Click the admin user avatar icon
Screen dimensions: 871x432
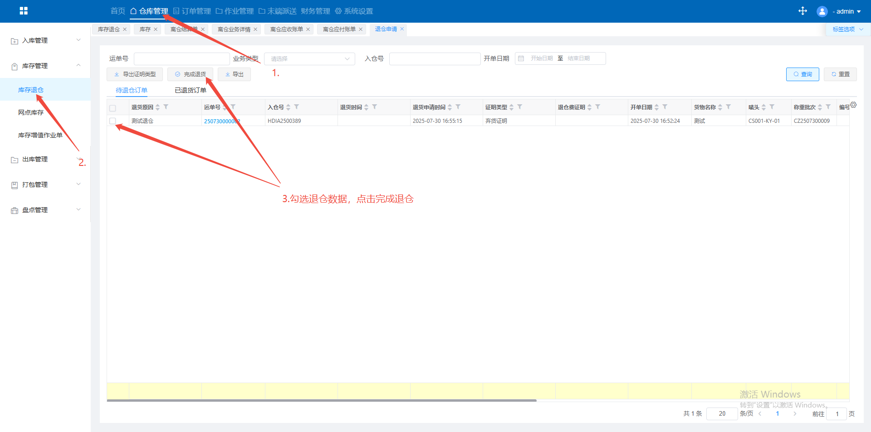pos(822,11)
